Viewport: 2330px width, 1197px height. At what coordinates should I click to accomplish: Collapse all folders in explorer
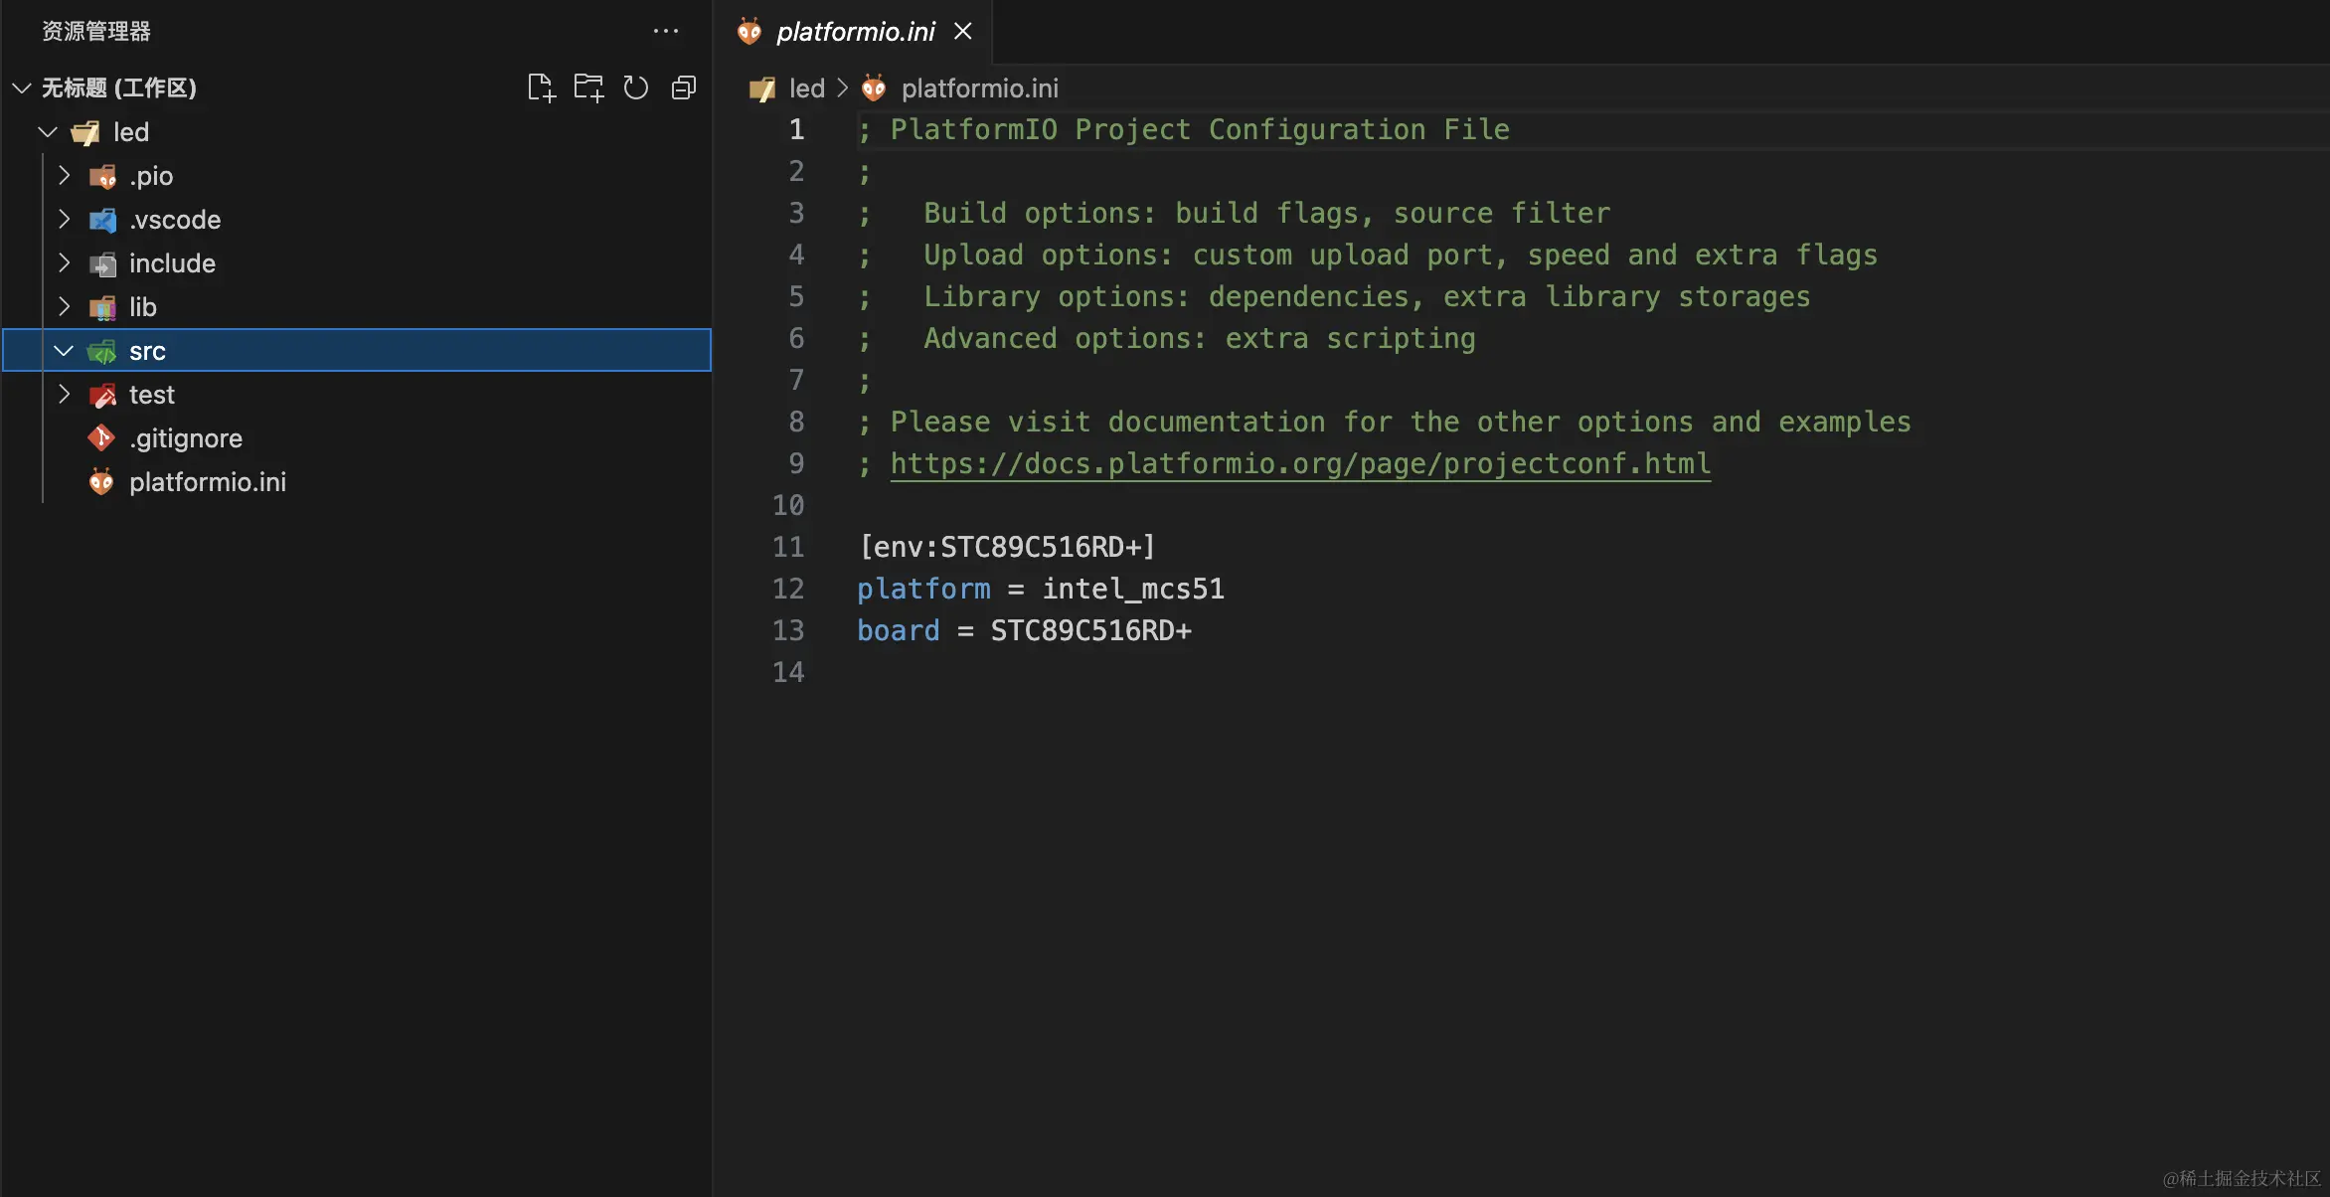click(x=684, y=87)
